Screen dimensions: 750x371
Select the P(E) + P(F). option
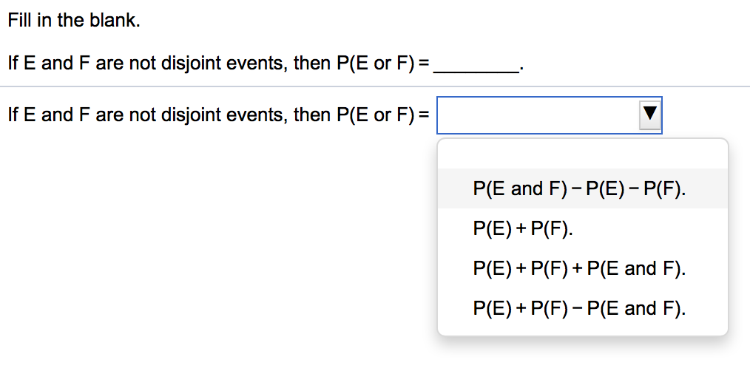pyautogui.click(x=524, y=228)
